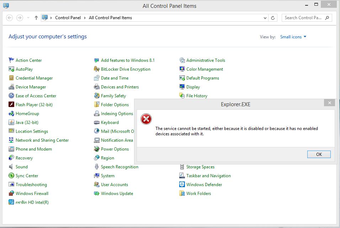
Task: Expand the address bar history dropdown
Action: [265, 18]
